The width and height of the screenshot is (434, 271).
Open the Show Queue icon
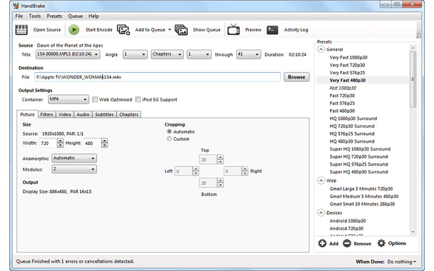[181, 30]
